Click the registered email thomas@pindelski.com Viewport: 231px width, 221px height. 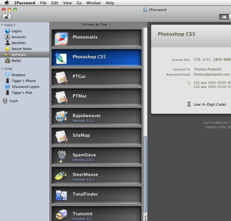pyautogui.click(x=212, y=74)
